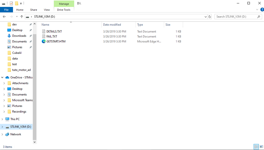Open the CubeAI folder
The image size is (264, 150).
[x=17, y=53]
